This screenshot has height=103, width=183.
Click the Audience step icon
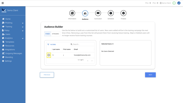[85, 13]
